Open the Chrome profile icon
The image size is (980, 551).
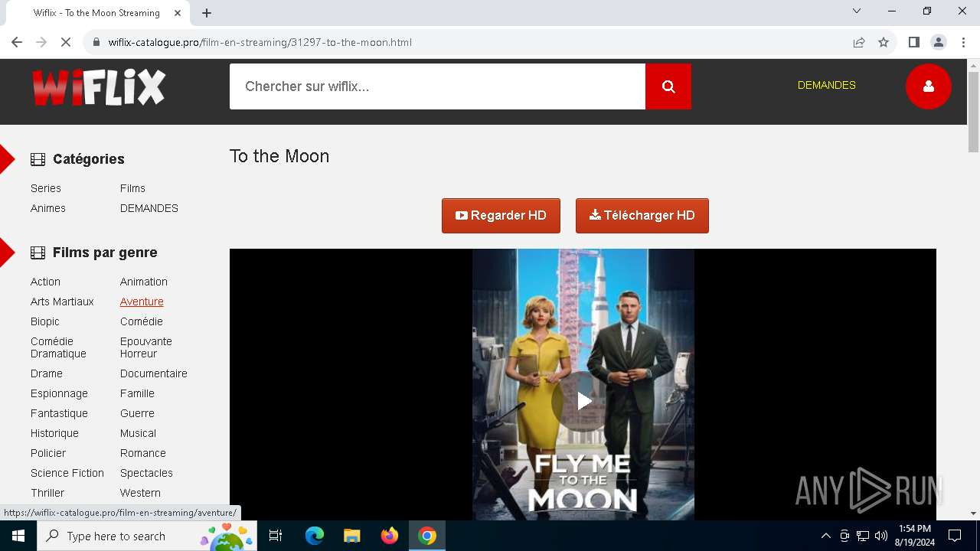(938, 42)
